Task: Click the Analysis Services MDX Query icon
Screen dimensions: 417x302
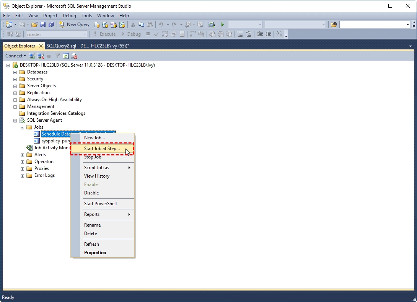Action: coord(105,25)
